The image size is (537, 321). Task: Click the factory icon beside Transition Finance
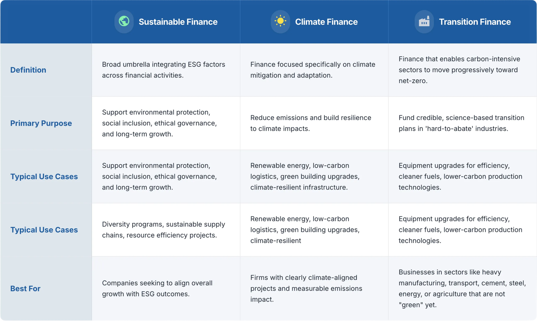424,22
